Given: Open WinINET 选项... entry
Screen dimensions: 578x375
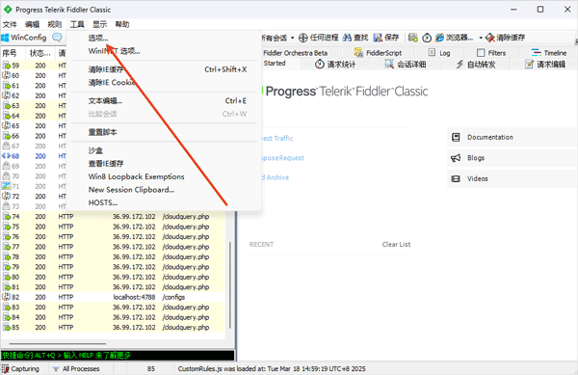Looking at the screenshot, I should (x=114, y=51).
